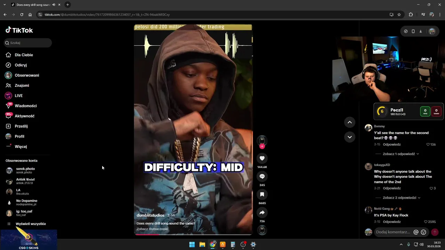Image resolution: width=445 pixels, height=250 pixels.
Task: Open Aktywność notifications
Action: coord(24,116)
